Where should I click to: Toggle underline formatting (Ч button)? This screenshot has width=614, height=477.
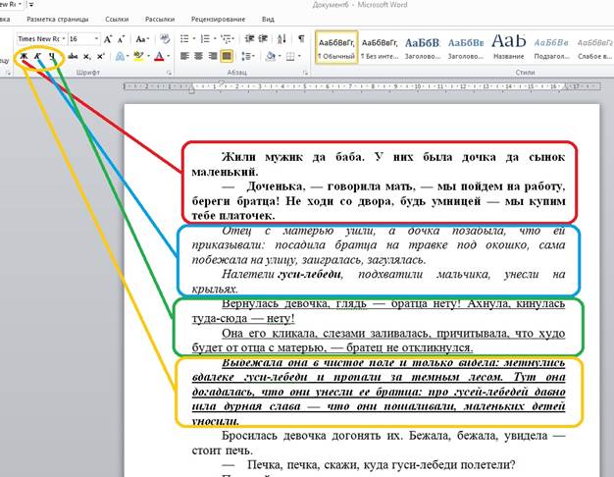pos(52,56)
